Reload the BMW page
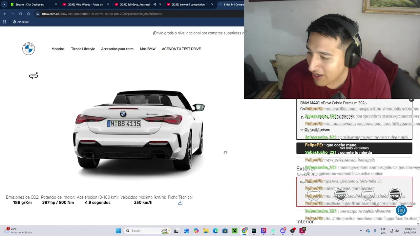This screenshot has width=420, height=236. 20,14
